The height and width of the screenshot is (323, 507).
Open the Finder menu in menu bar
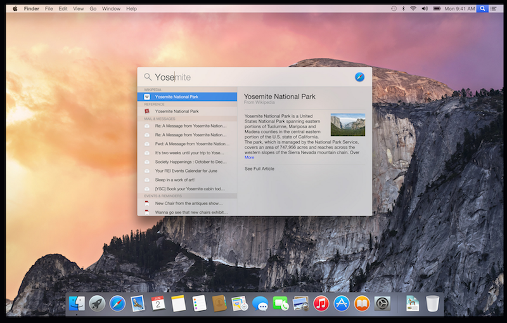point(31,9)
